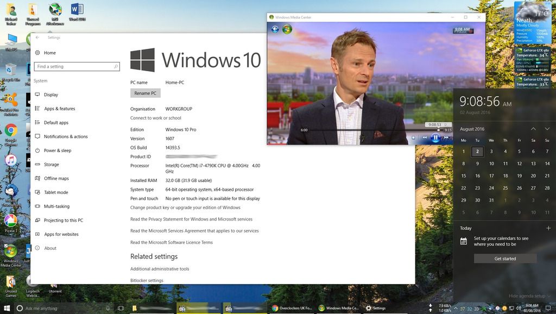Click Get started in calendar agenda
The image size is (556, 314).
(506, 259)
